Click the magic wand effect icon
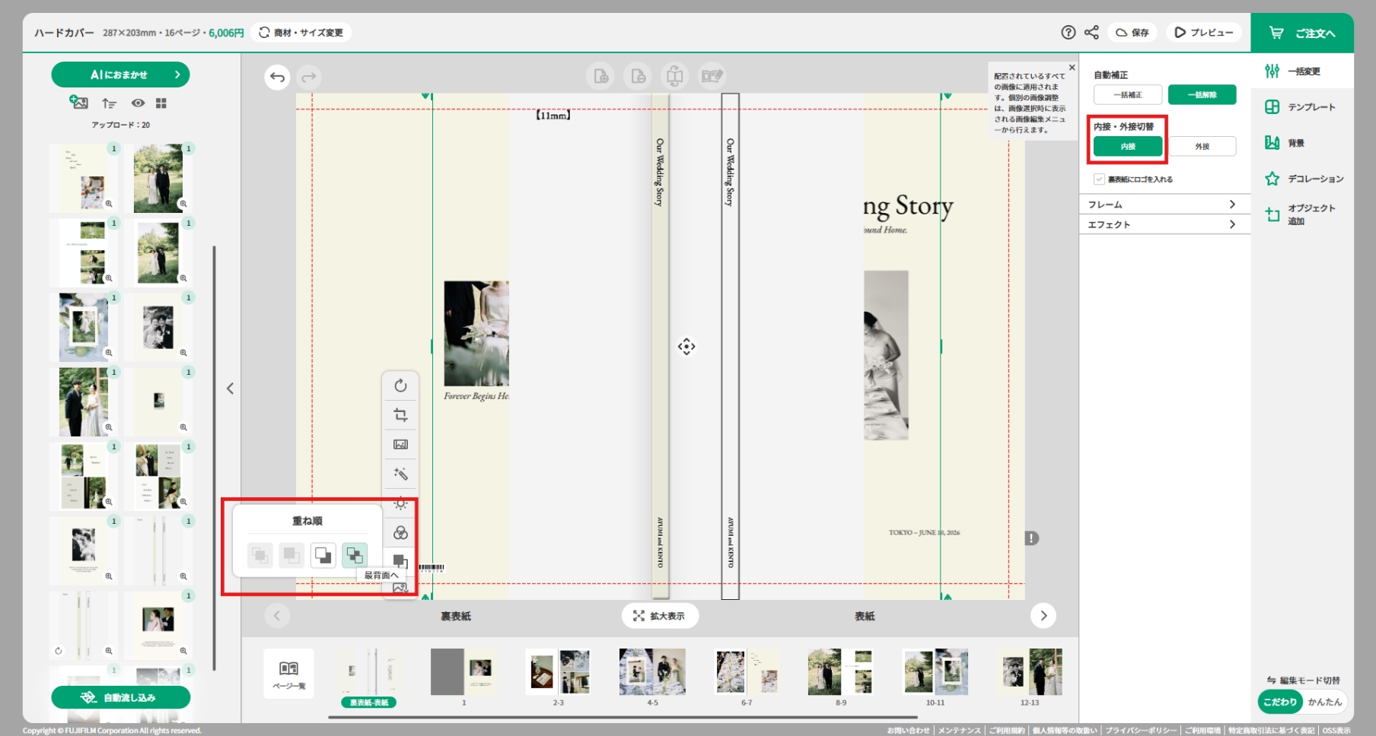Image resolution: width=1376 pixels, height=736 pixels. (400, 474)
